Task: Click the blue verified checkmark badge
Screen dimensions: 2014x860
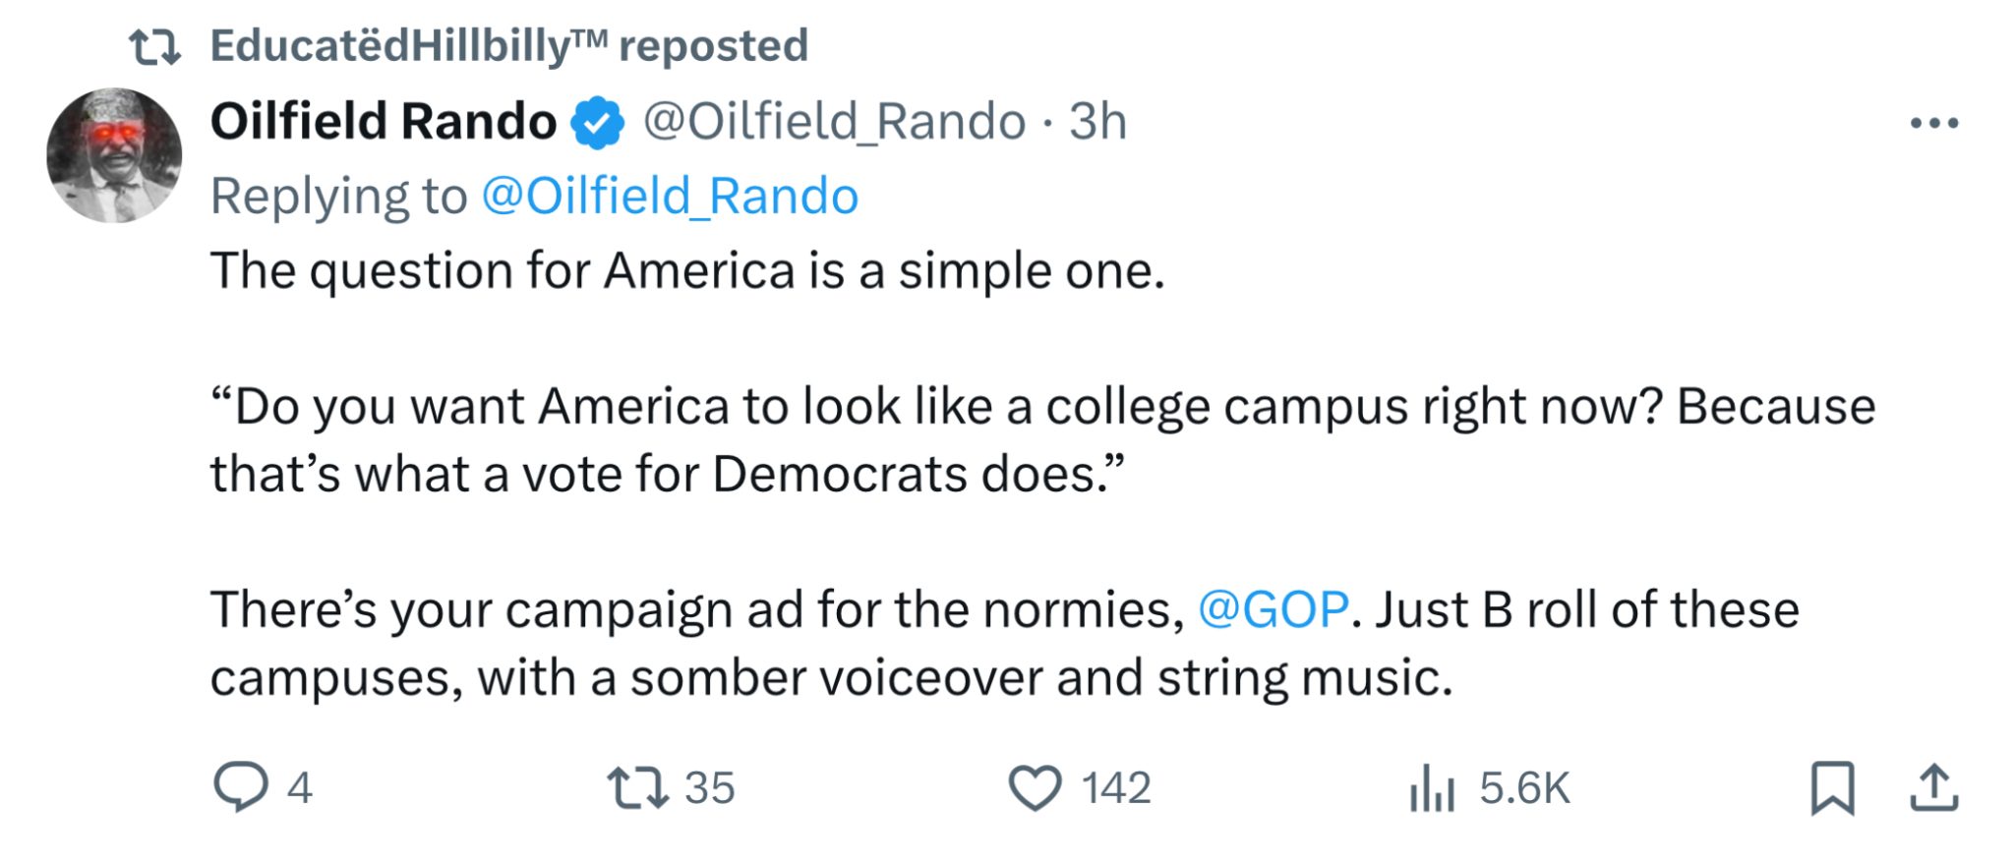Action: (x=598, y=124)
